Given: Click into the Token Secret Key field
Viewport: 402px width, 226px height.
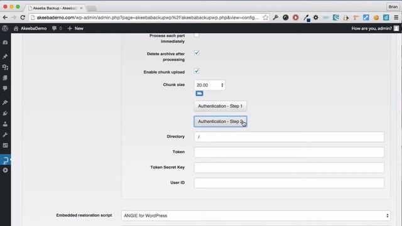Looking at the screenshot, I should [289, 168].
